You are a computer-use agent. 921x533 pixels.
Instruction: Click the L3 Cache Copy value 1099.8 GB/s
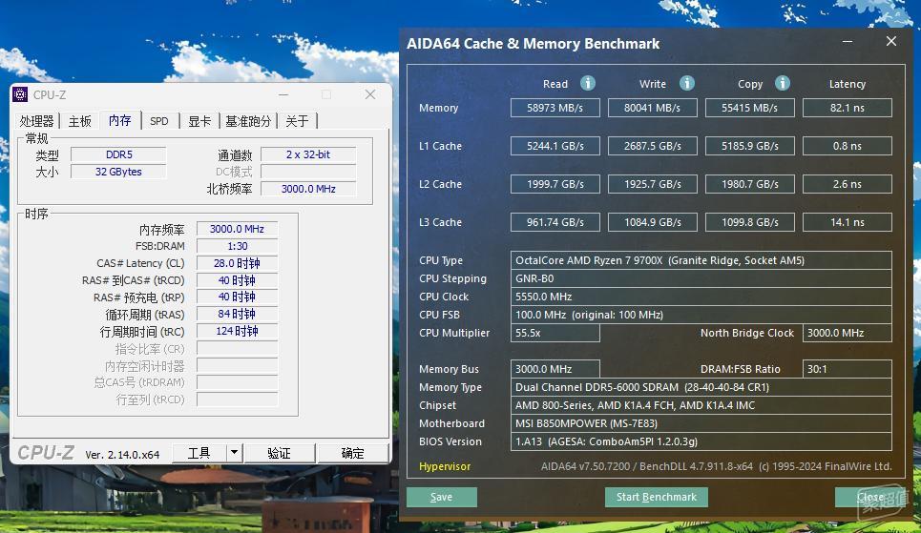(x=750, y=222)
